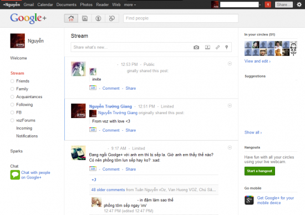Screen dimensions: 305x215
Task: Open options dropdown of the 12:53 PM post
Action: 230,64
